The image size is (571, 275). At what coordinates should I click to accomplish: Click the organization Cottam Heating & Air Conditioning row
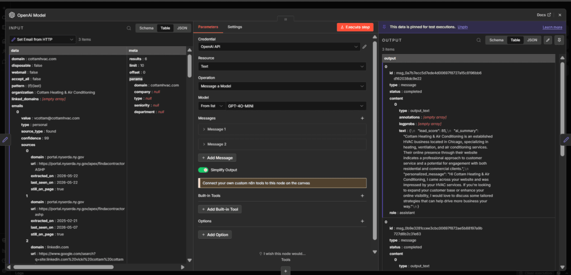(53, 92)
